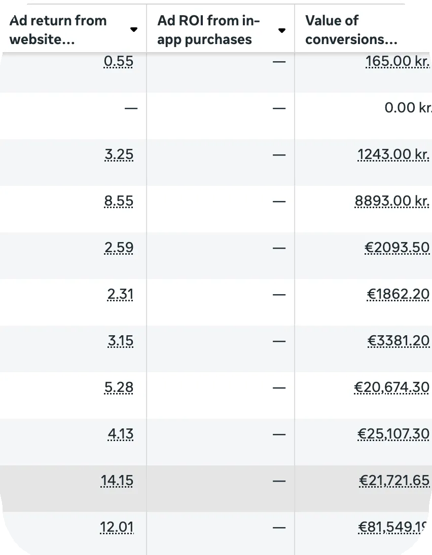432x555 pixels.
Task: Click the €25,107.30 conversion value
Action: click(393, 434)
